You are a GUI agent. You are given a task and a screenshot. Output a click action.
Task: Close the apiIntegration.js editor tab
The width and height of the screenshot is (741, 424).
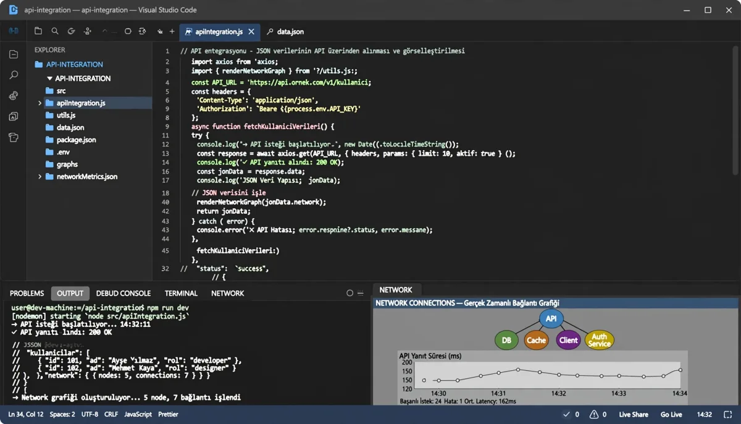251,32
